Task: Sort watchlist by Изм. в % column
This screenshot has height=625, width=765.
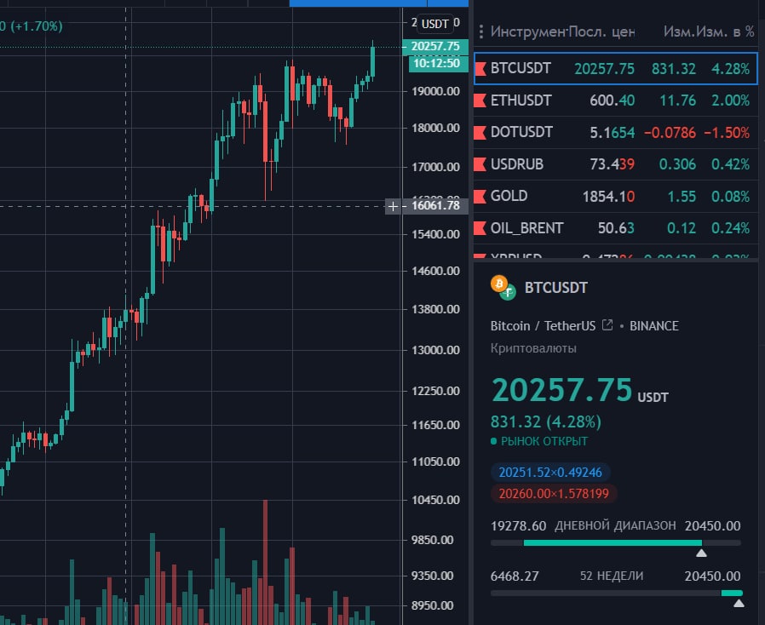Action: click(x=725, y=32)
